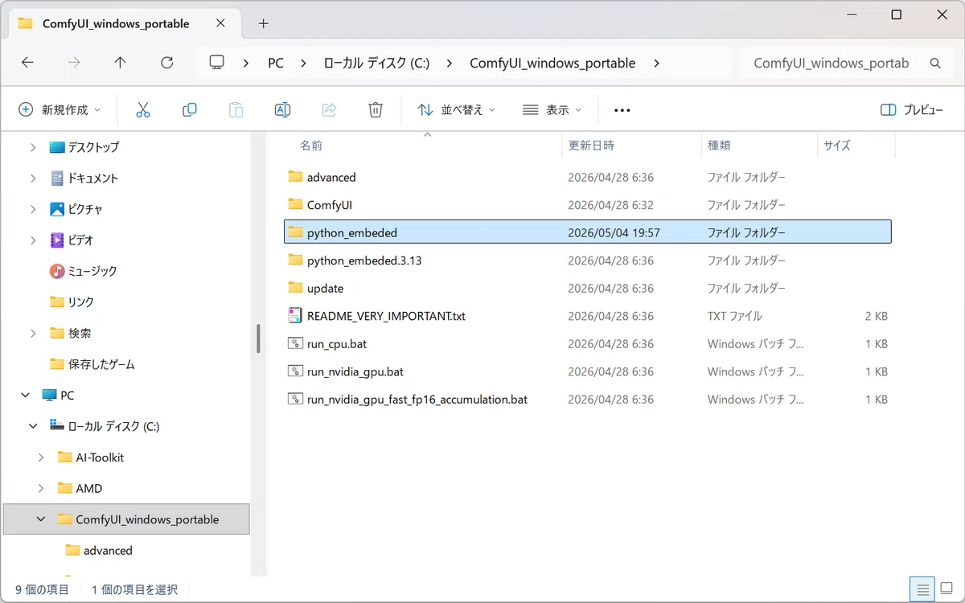Sort by 更新日時 column header

591,146
